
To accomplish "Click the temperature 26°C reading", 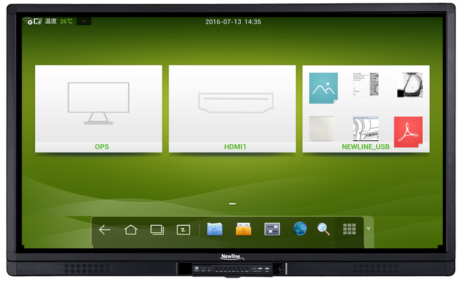I will 66,22.
